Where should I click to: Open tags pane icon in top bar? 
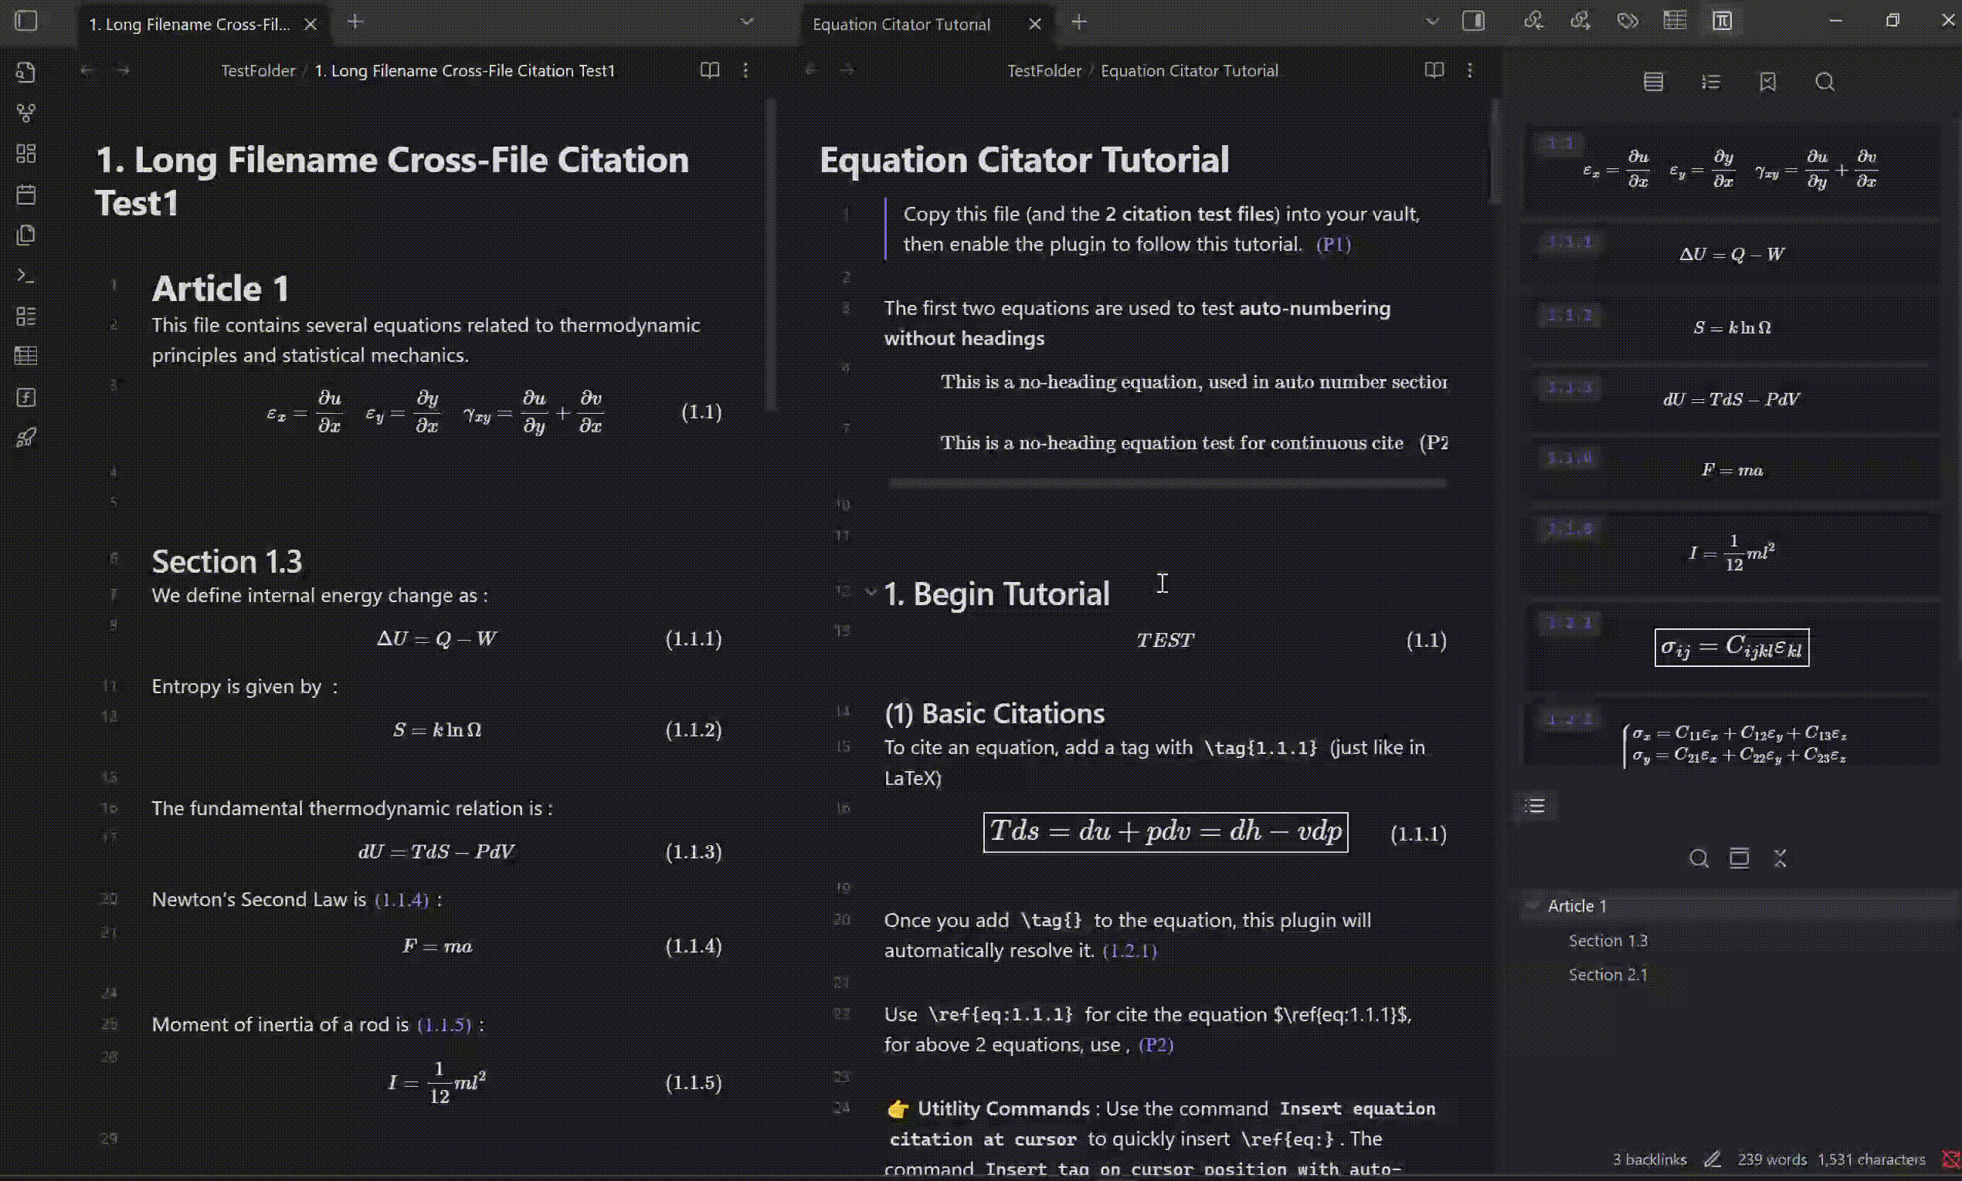[1627, 22]
